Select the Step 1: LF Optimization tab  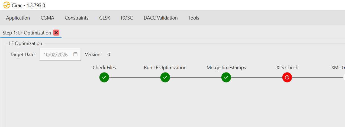[x=27, y=33]
